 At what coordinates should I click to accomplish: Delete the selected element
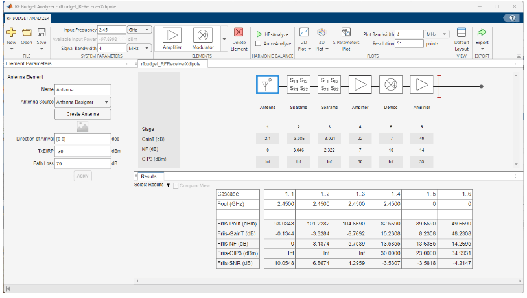click(239, 36)
